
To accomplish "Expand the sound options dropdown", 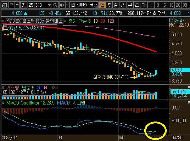I will coord(67,5).
